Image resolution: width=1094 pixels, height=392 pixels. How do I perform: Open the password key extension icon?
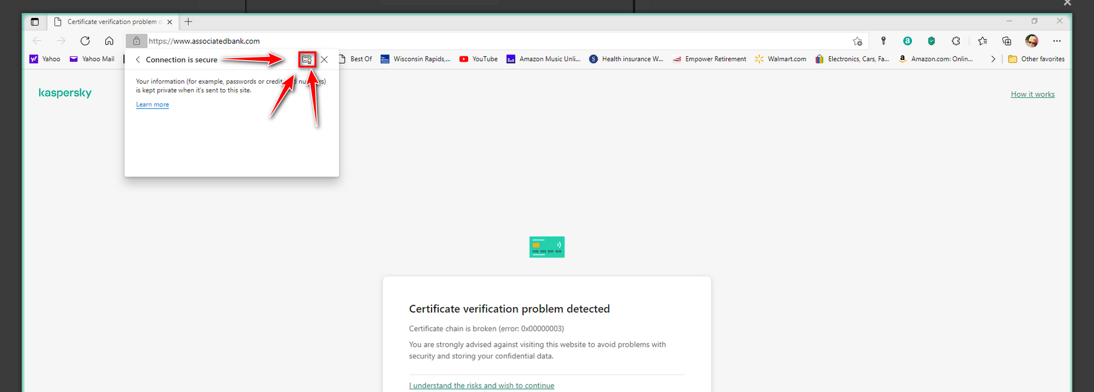[x=883, y=41]
